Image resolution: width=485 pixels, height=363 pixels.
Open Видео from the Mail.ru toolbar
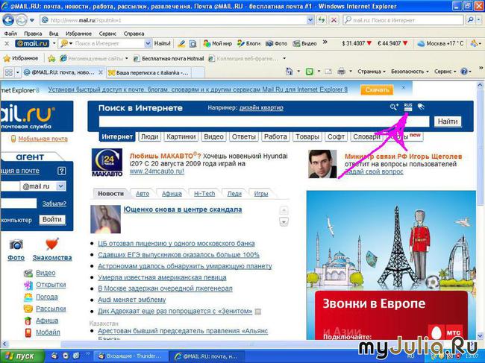click(305, 43)
